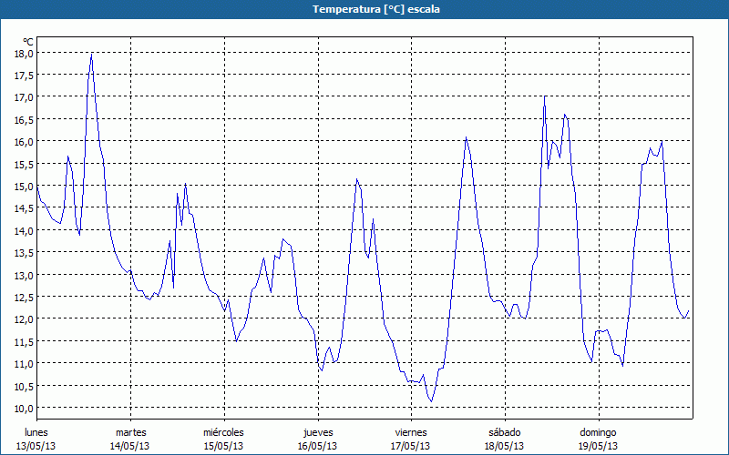Click the "lunes" day label
This screenshot has width=729, height=455.
[x=36, y=432]
